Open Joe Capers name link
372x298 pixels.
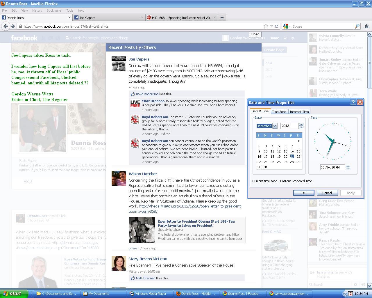pos(139,59)
